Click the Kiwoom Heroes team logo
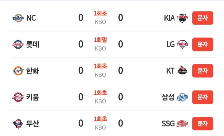 [x=18, y=97]
